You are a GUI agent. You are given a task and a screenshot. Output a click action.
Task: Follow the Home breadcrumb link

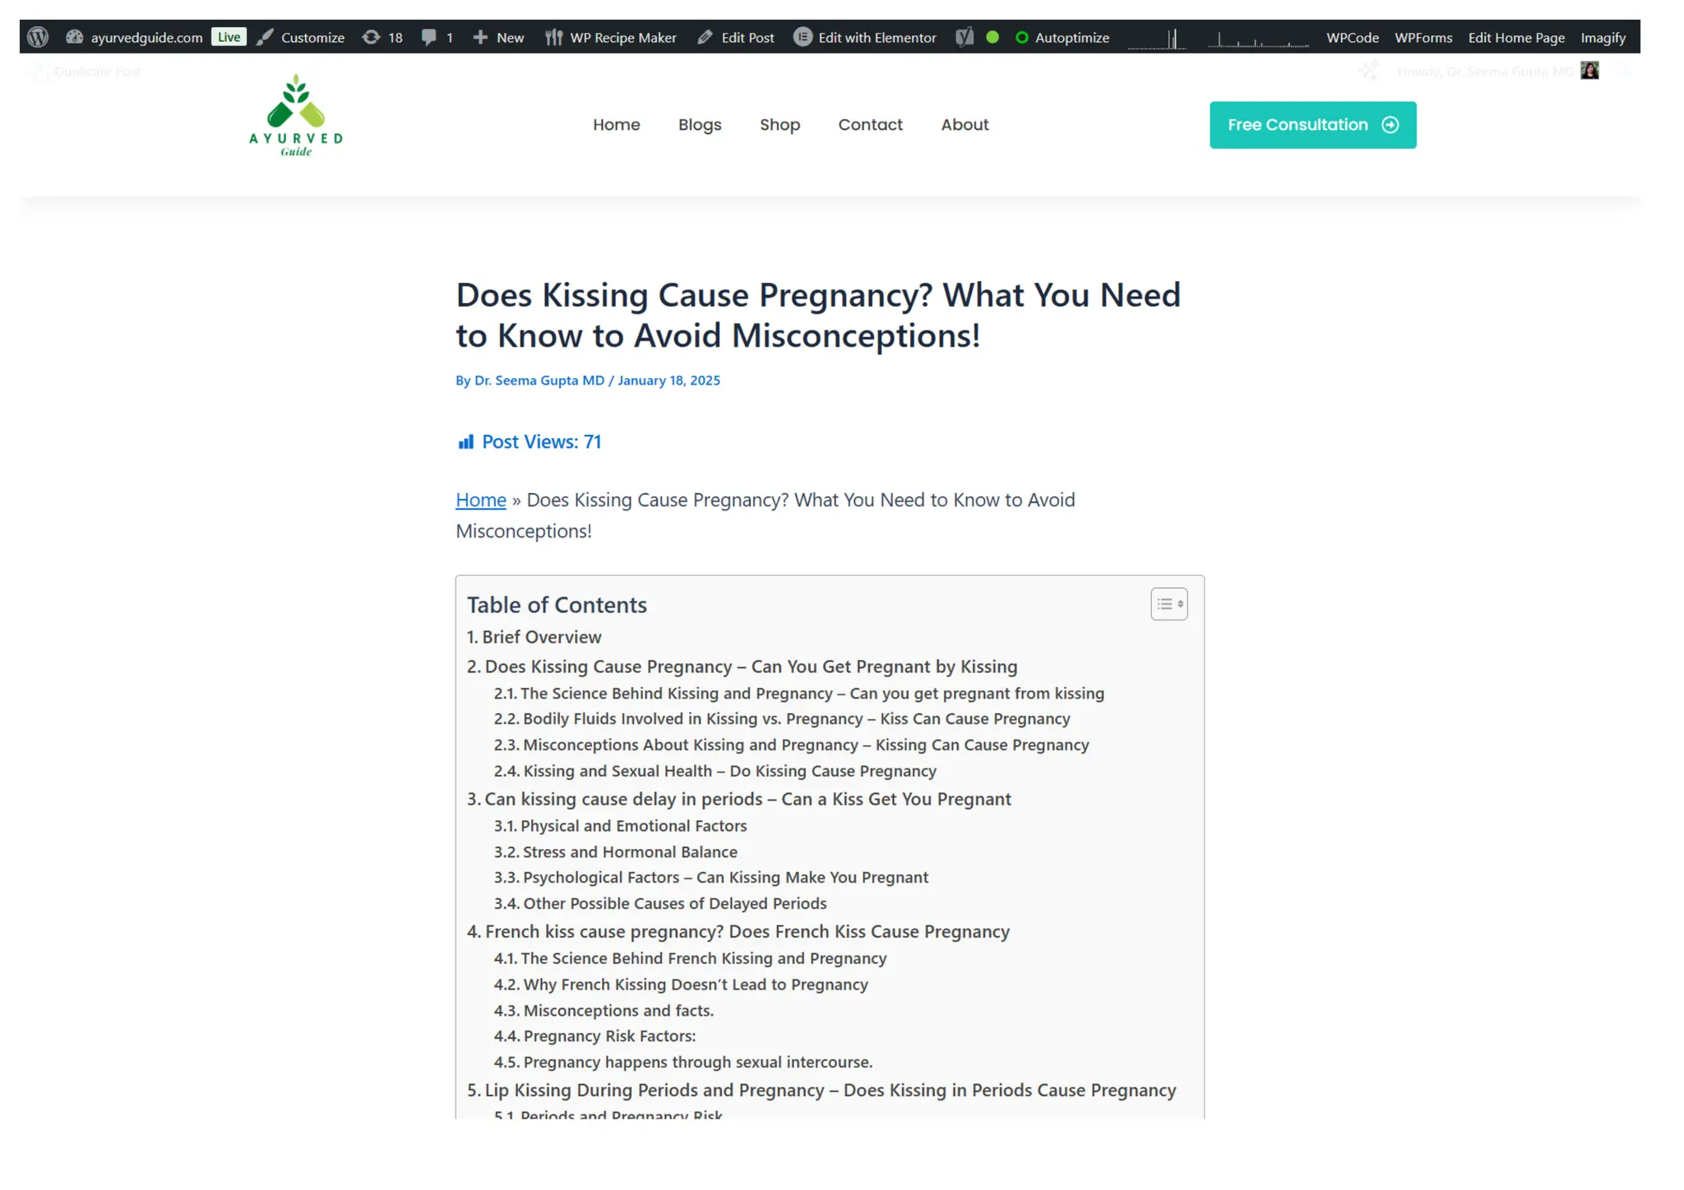tap(481, 500)
